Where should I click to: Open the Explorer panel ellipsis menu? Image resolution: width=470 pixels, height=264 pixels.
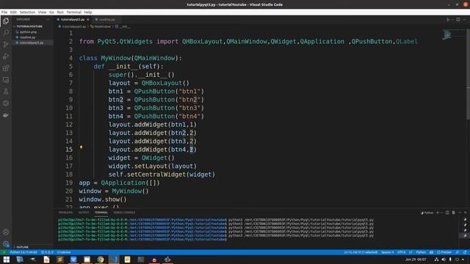pos(48,20)
